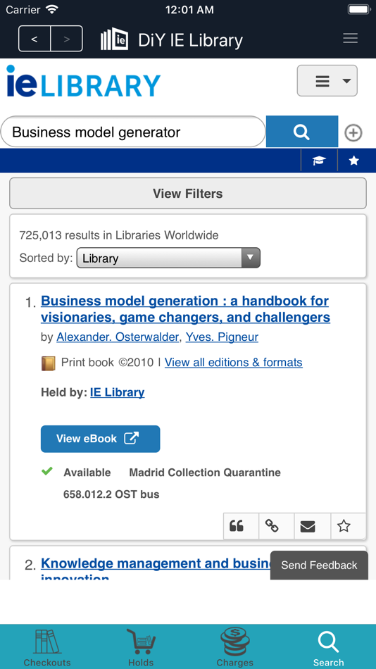Open author Yves. Pigneur link
376x669 pixels.
pyautogui.click(x=222, y=337)
